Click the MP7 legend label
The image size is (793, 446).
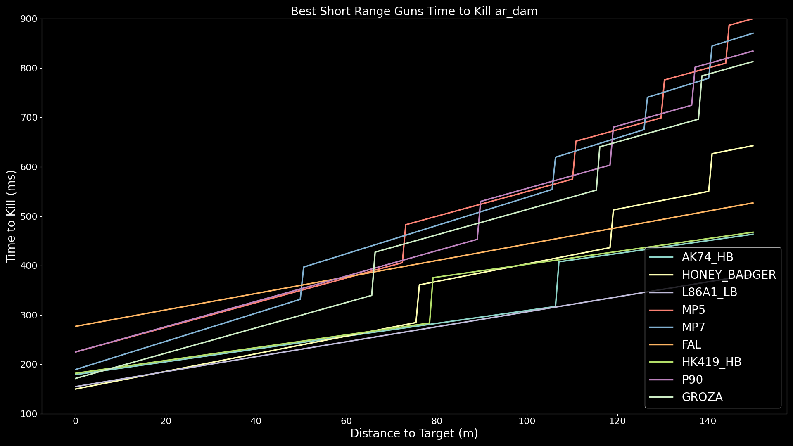(693, 327)
